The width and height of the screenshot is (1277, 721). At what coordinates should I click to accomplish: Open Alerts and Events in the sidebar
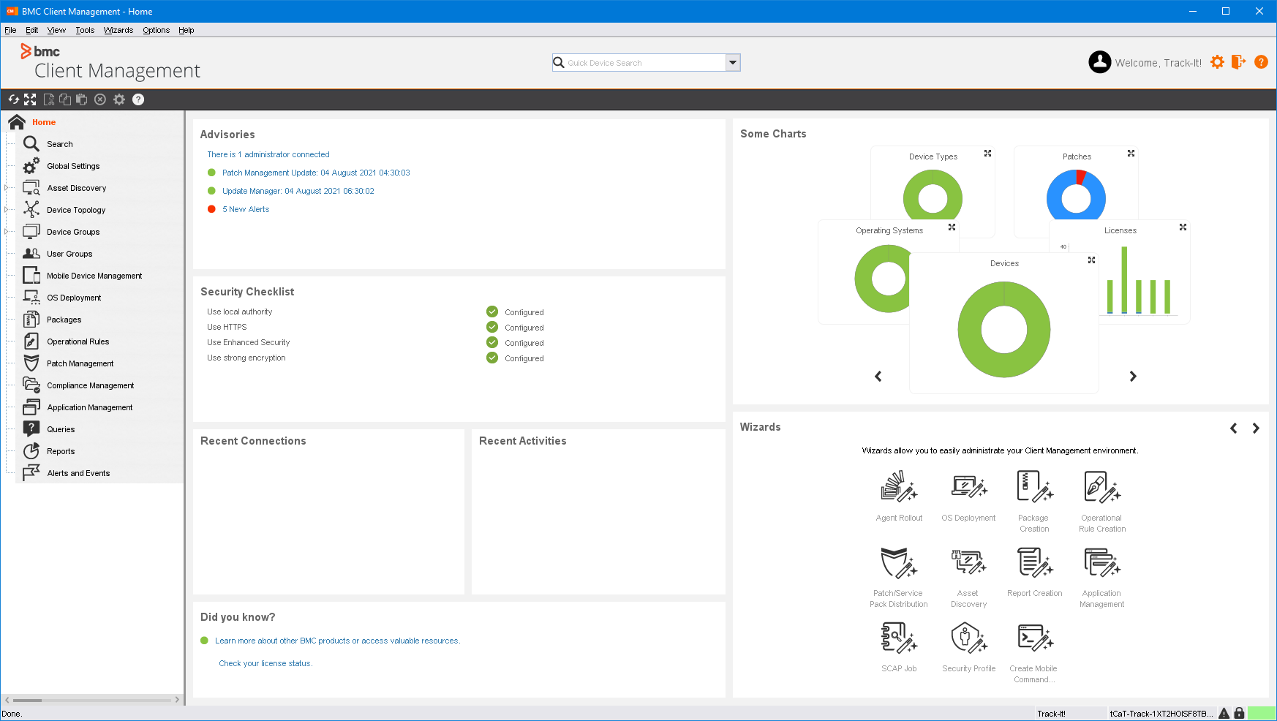78,473
